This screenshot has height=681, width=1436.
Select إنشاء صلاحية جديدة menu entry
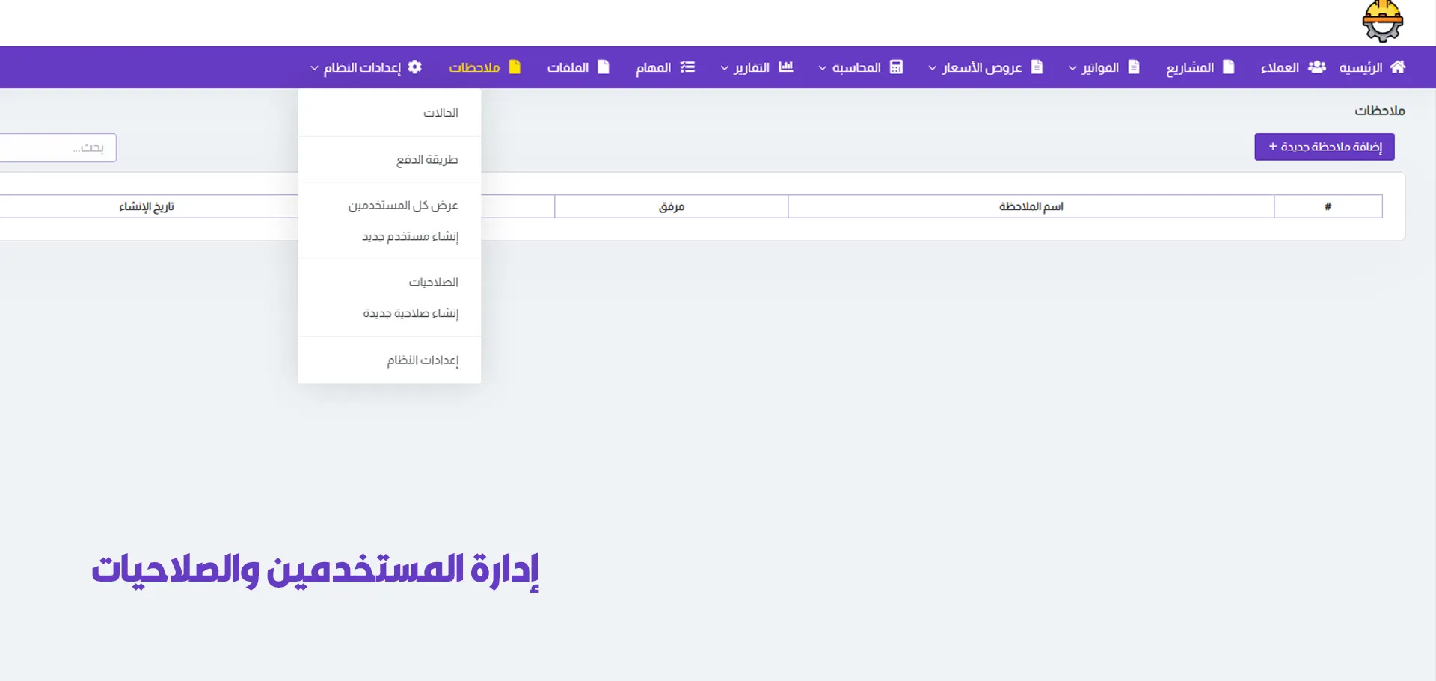click(x=411, y=313)
